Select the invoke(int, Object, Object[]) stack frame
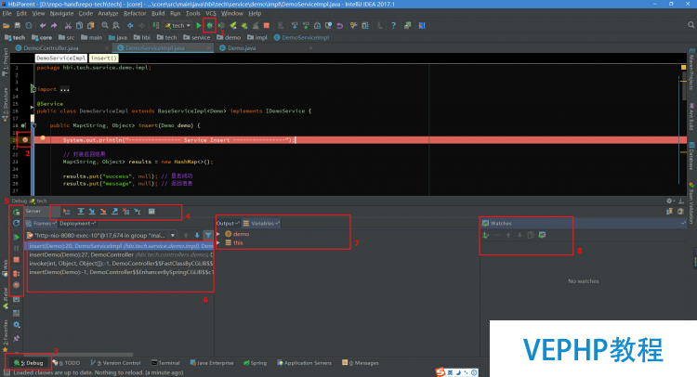Image resolution: width=697 pixels, height=377 pixels. [121, 264]
